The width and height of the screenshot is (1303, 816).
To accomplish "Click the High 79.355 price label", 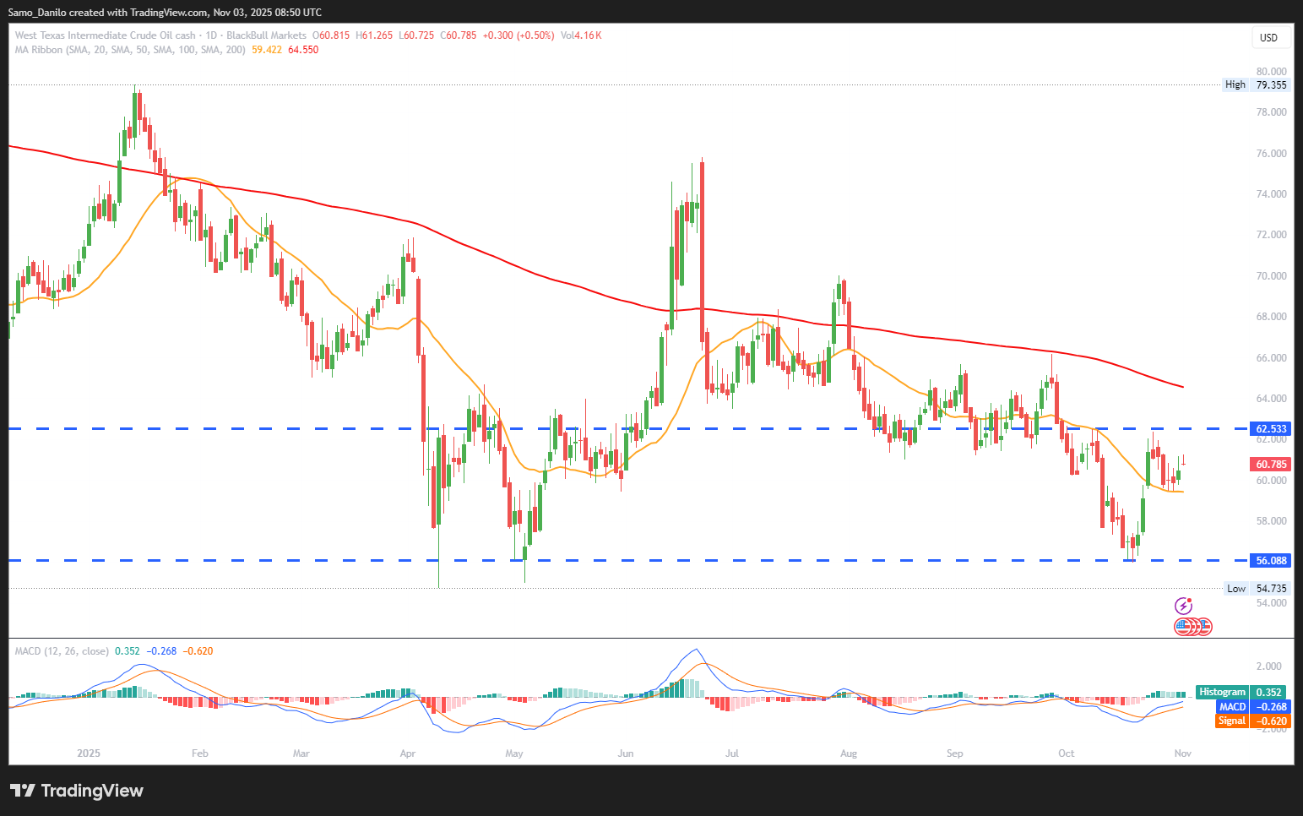I will point(1257,84).
